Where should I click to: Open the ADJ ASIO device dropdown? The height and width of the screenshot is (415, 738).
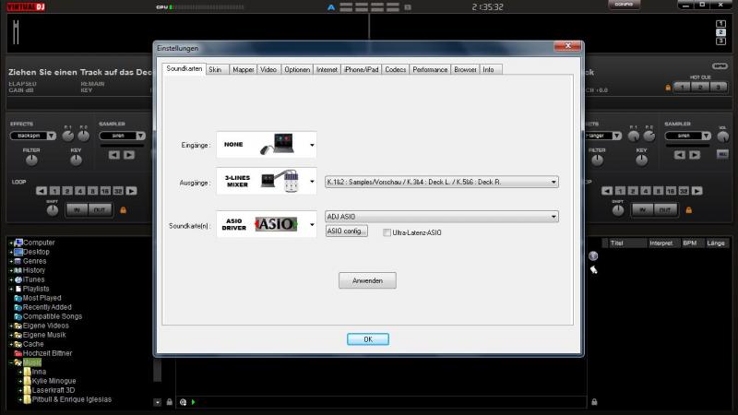tap(442, 217)
